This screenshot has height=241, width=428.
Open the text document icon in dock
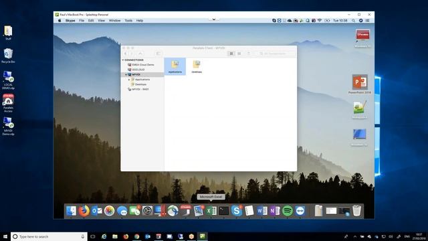pyautogui.click(x=249, y=211)
